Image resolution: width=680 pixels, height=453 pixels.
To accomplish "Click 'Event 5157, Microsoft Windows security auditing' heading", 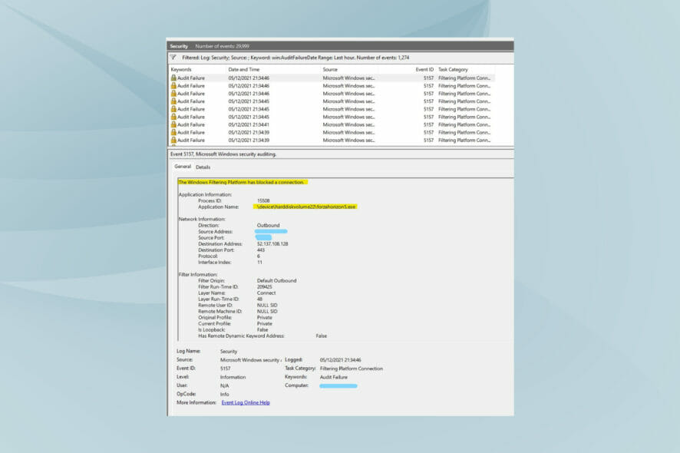I will point(223,154).
